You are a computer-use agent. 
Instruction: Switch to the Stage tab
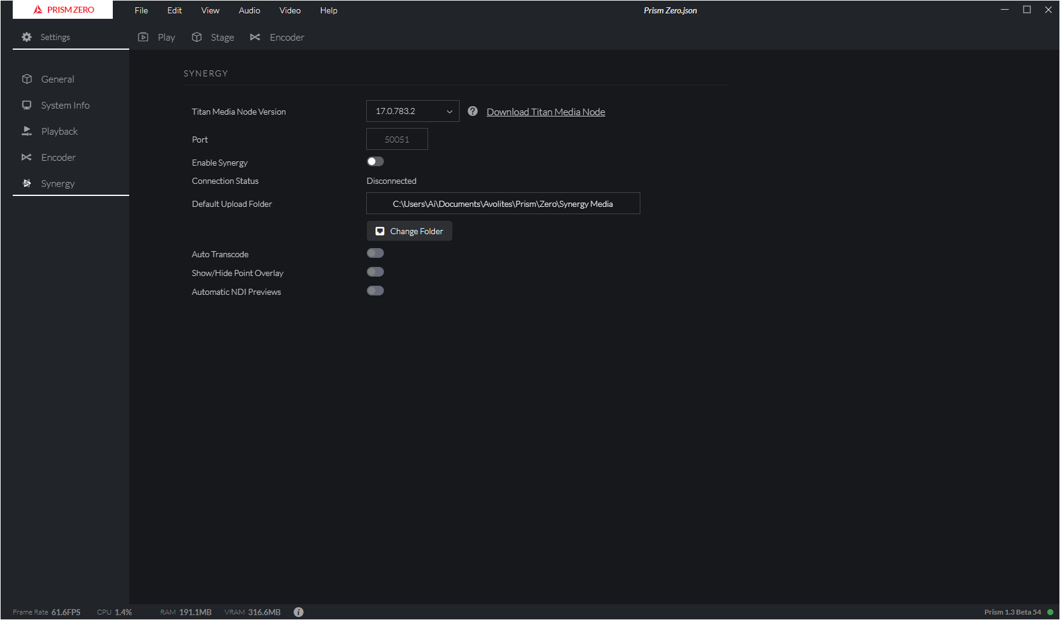click(213, 38)
